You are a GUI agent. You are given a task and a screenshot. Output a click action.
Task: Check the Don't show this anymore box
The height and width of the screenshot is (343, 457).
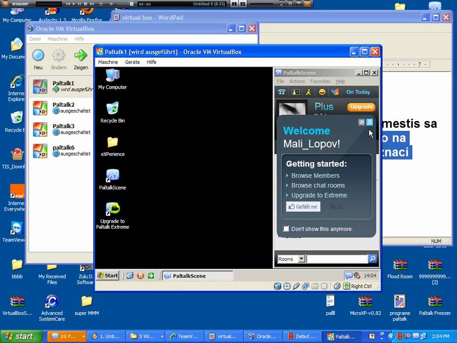[x=286, y=229]
